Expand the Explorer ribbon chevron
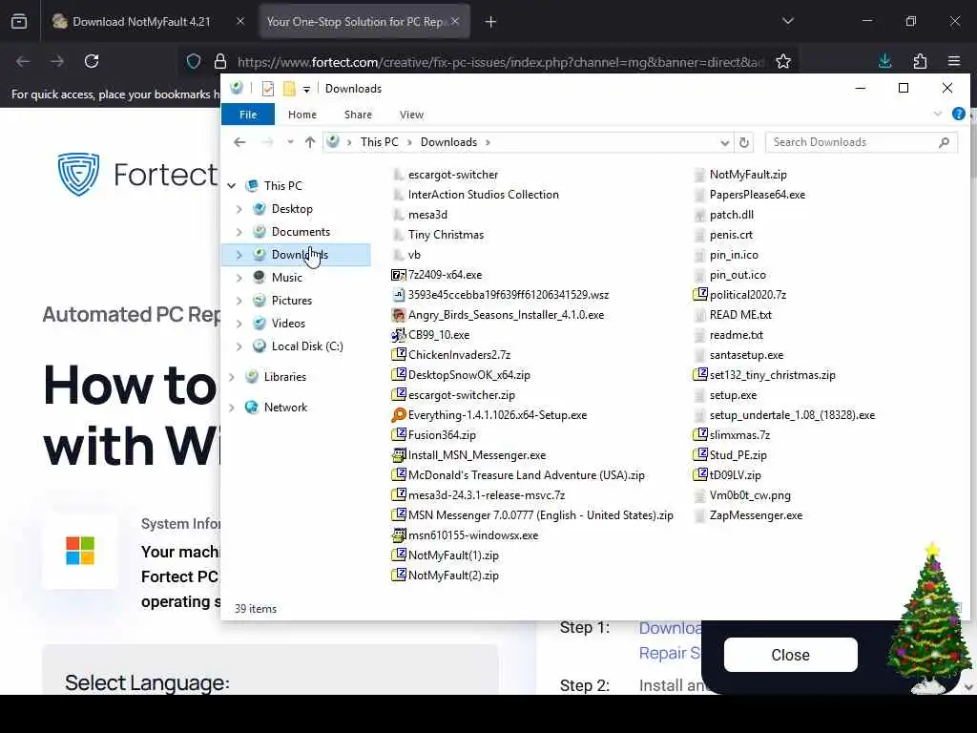Image resolution: width=977 pixels, height=733 pixels. click(938, 115)
